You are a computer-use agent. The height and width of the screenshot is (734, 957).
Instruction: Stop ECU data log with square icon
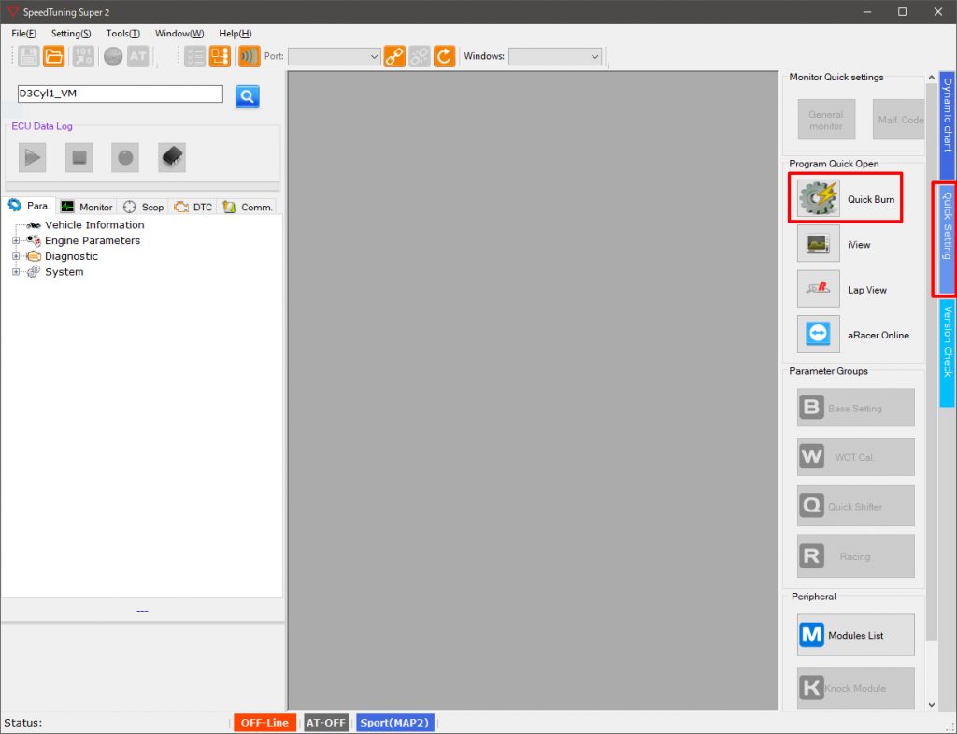79,157
